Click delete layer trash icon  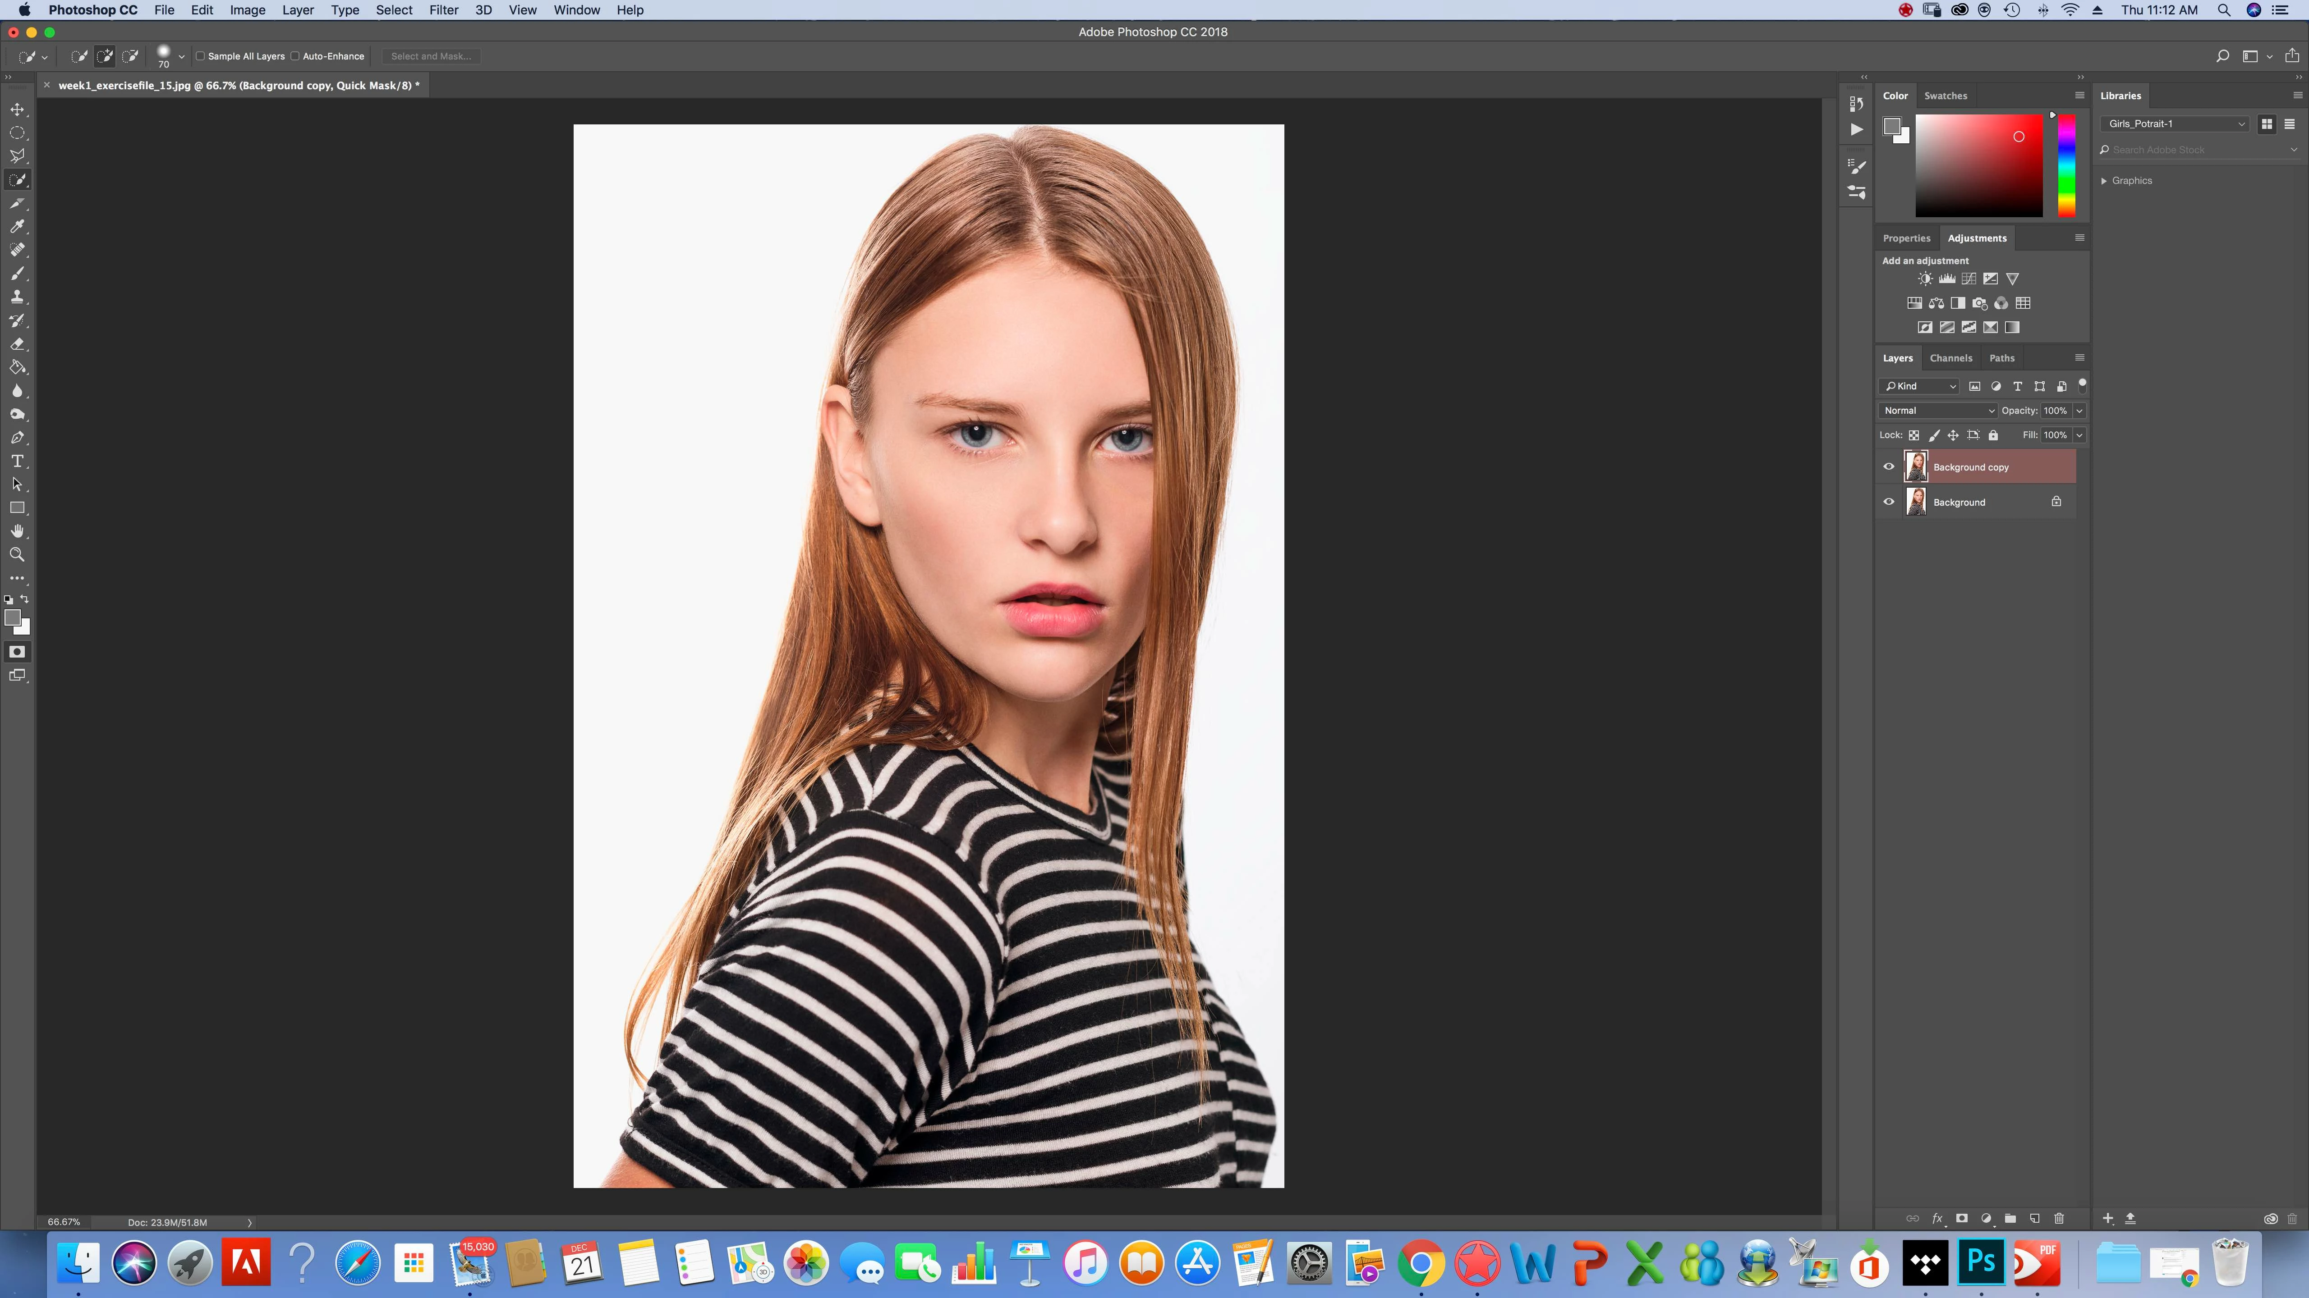pyautogui.click(x=2059, y=1218)
